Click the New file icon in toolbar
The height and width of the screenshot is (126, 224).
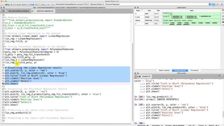coord(2,5)
